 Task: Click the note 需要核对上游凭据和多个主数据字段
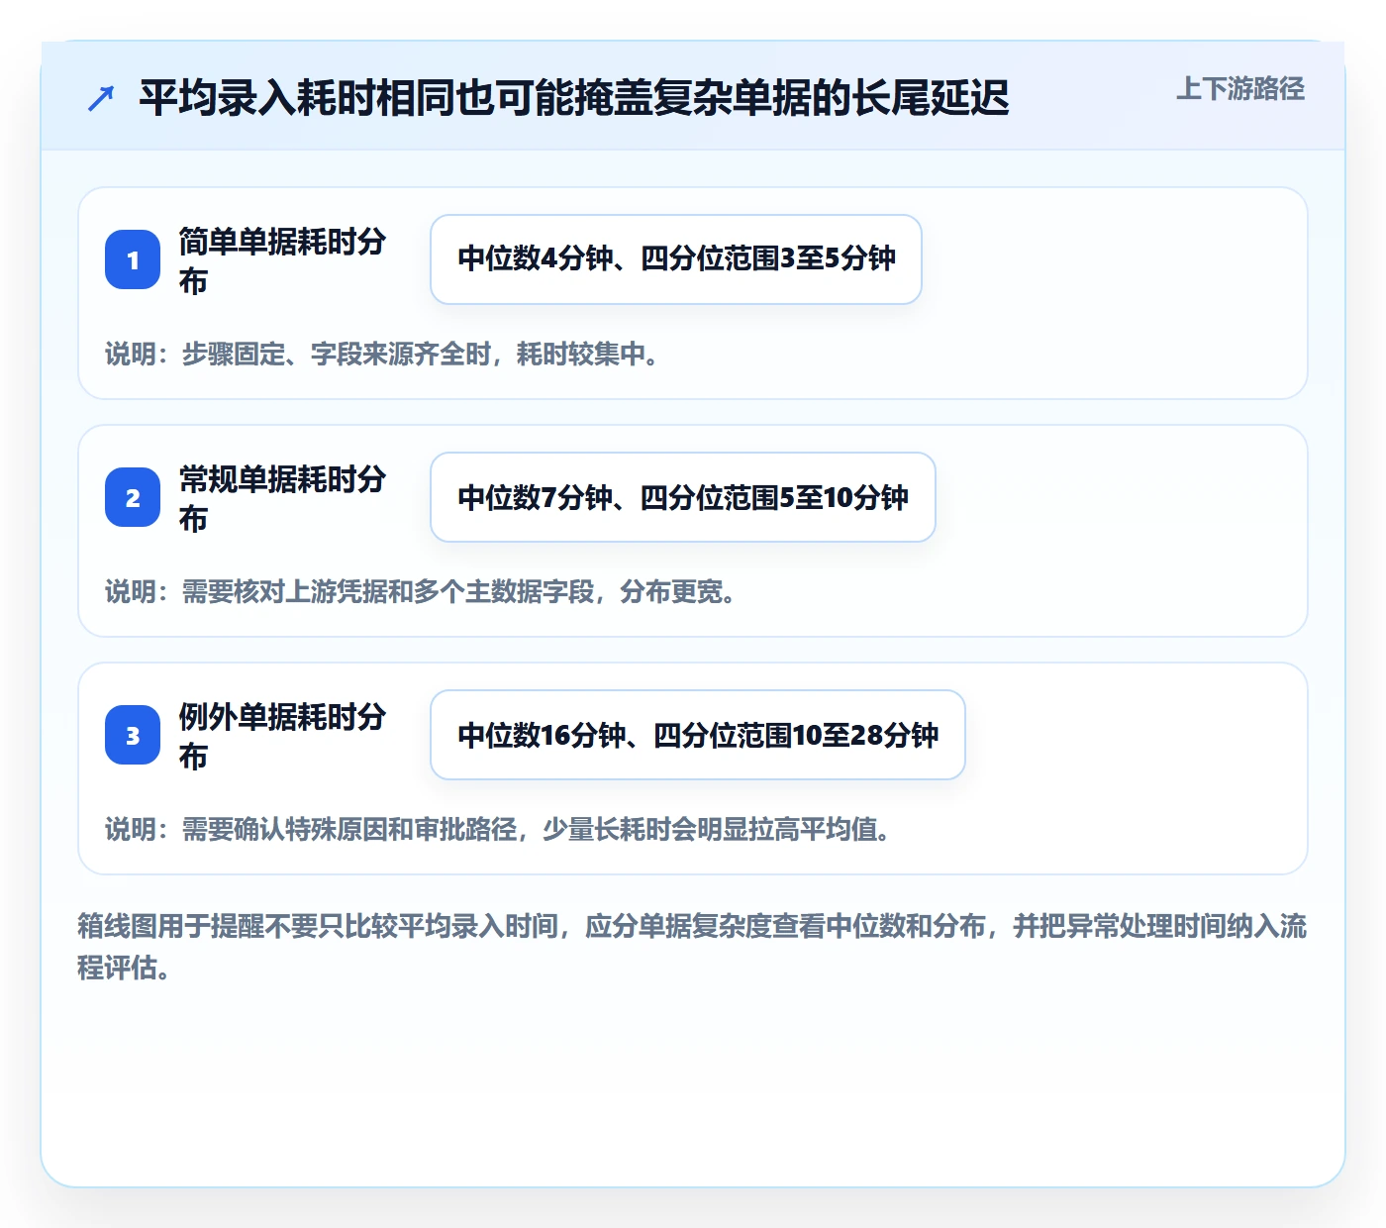coord(421,591)
